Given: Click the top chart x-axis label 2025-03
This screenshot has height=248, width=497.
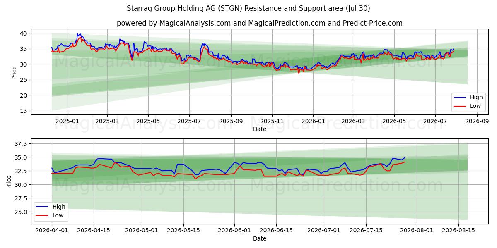Looking at the screenshot, I should tap(107, 122).
